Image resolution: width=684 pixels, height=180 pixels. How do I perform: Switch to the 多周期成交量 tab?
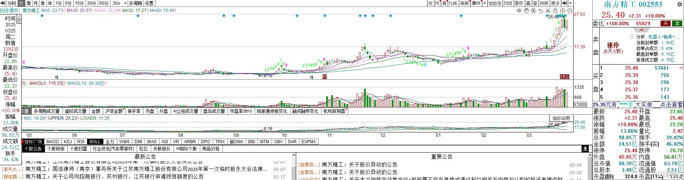click(x=47, y=111)
